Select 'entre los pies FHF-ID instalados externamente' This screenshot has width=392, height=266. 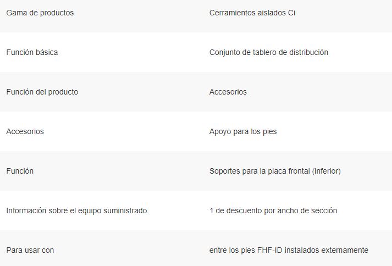pyautogui.click(x=289, y=250)
